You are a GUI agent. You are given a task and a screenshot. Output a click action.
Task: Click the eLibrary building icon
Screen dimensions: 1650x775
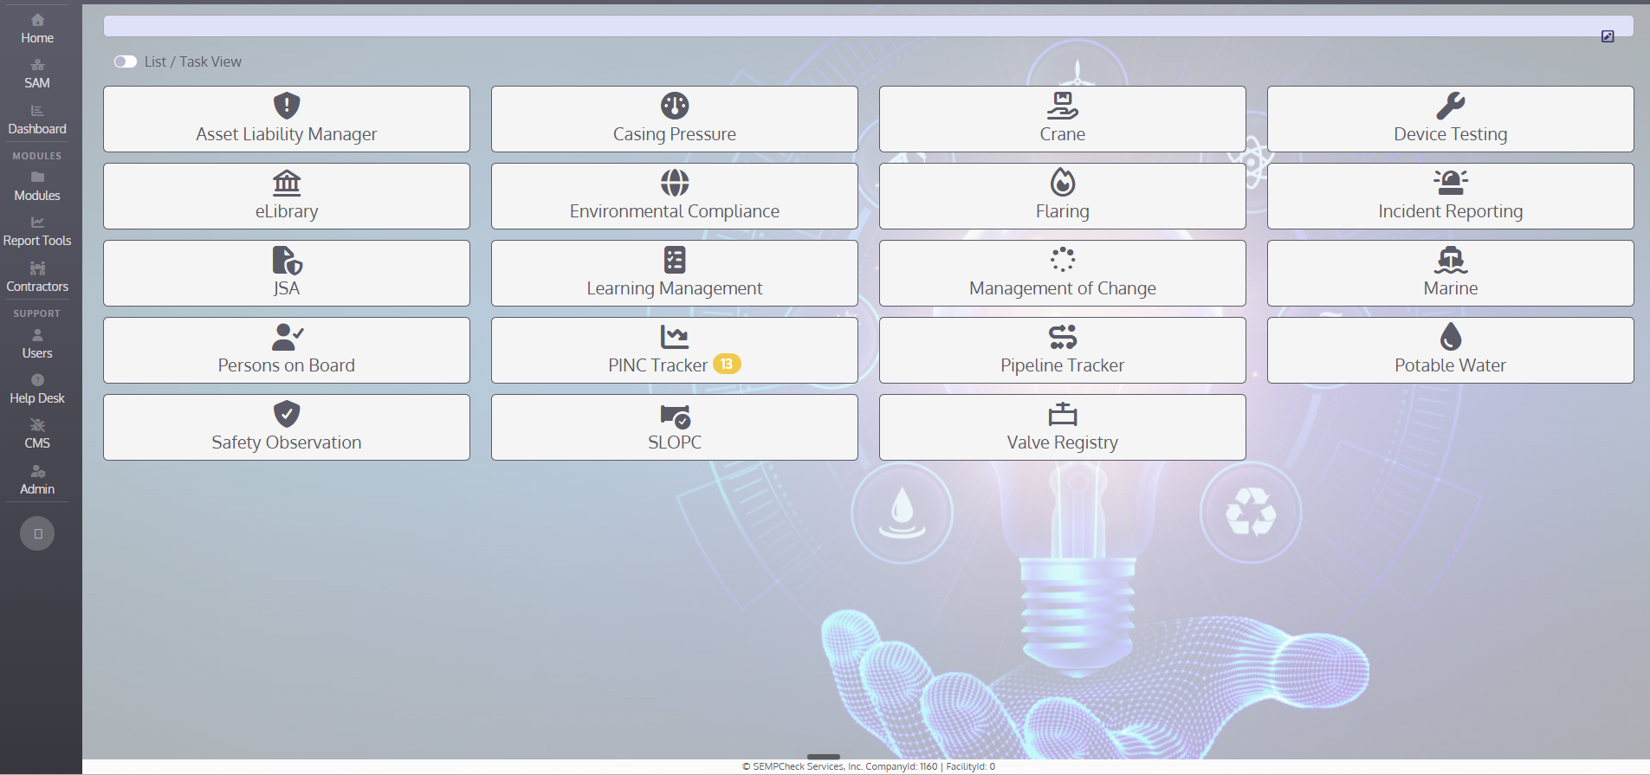coord(287,183)
